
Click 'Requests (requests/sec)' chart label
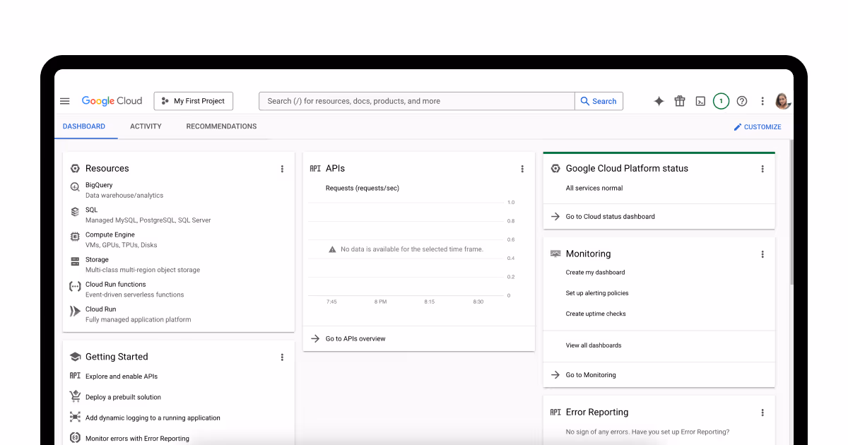362,188
